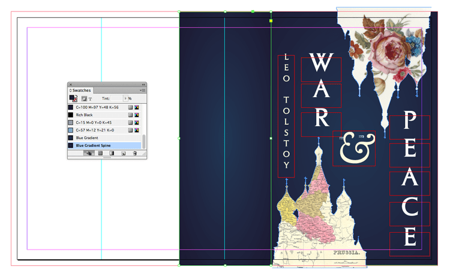Open the Swatches panel flyout menu
The image size is (450, 279).
click(x=143, y=91)
